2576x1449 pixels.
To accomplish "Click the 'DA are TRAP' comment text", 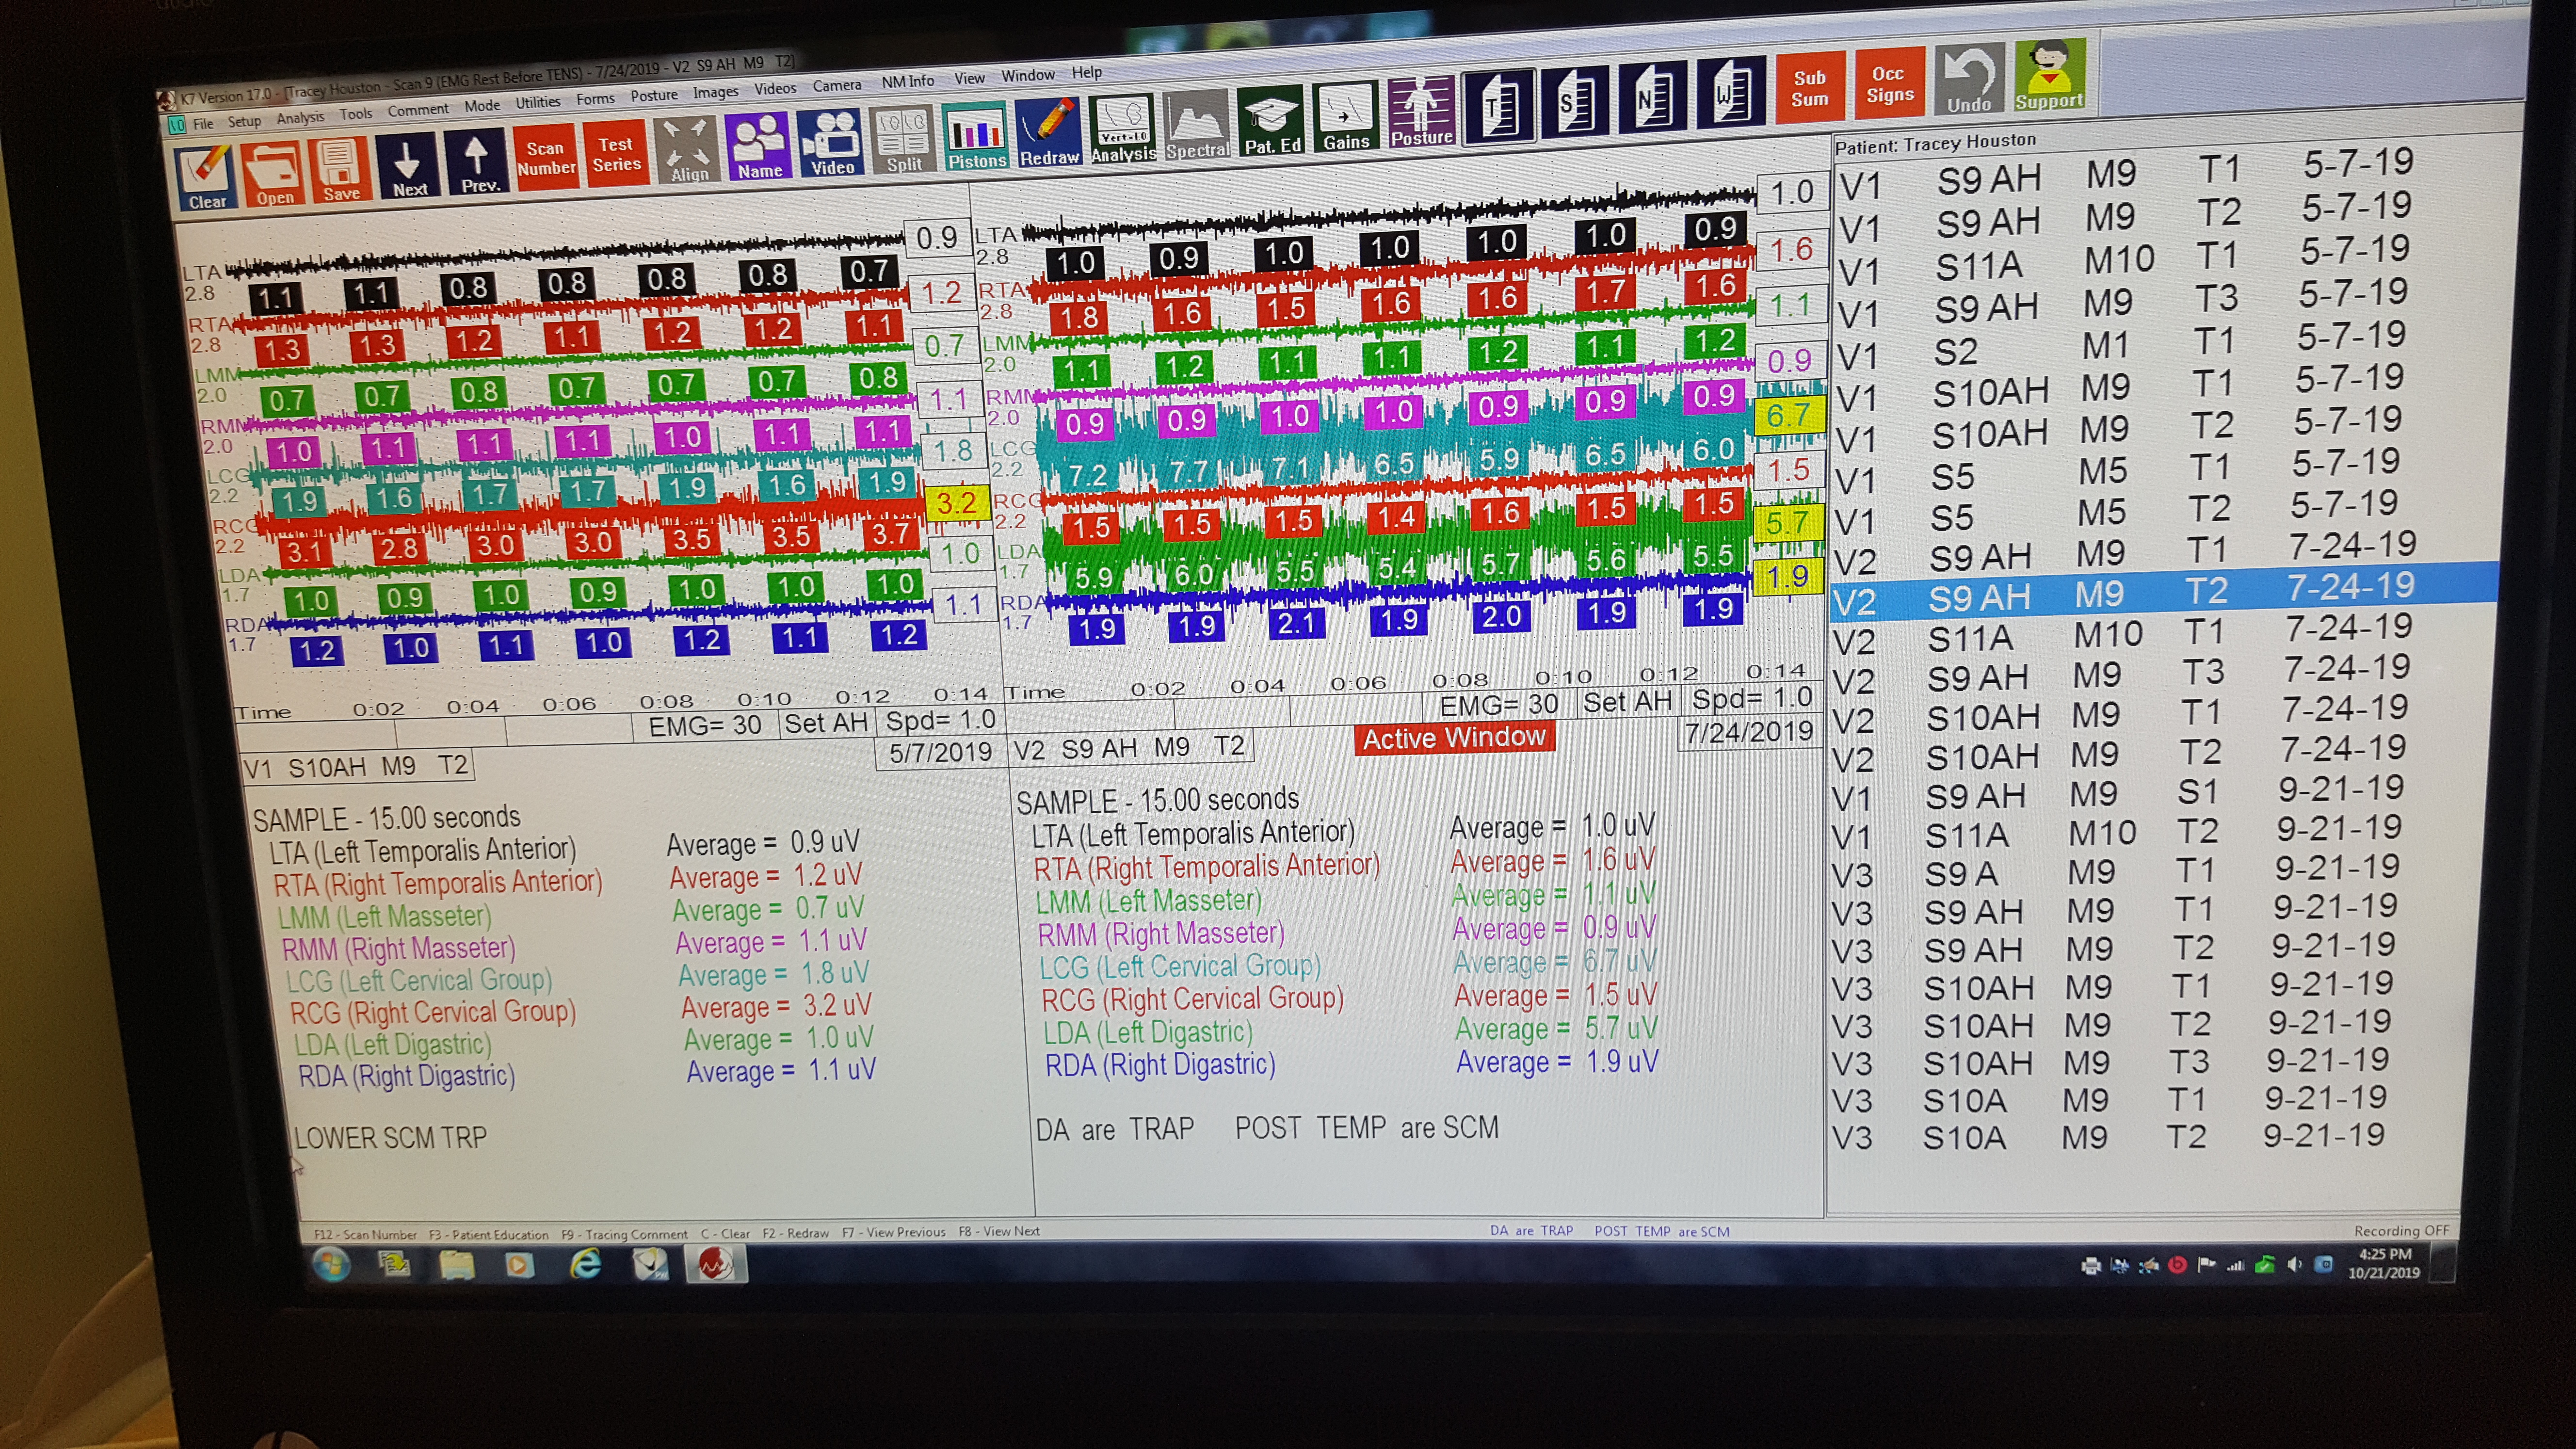I will pos(1115,1130).
